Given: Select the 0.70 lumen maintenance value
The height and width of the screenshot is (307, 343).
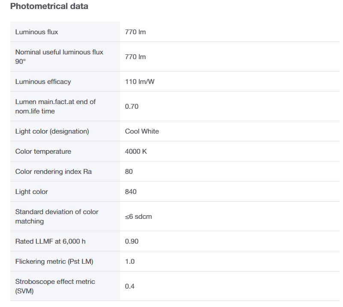Looking at the screenshot, I should (x=132, y=107).
